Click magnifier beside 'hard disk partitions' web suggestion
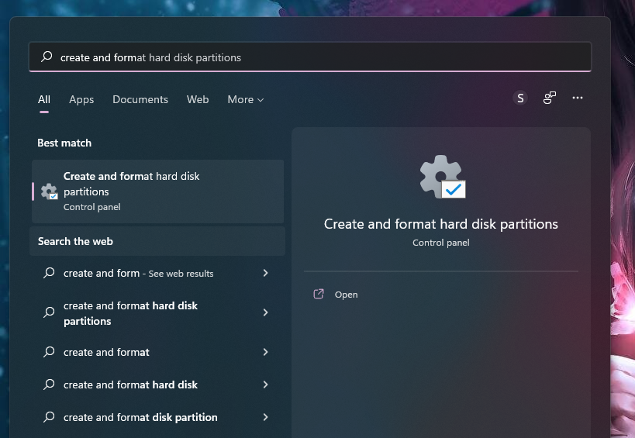Screen dimensions: 635x438 (x=49, y=312)
